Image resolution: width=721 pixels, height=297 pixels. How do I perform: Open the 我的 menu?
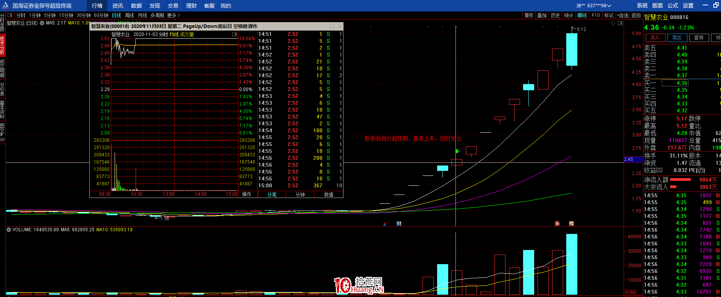point(226,6)
